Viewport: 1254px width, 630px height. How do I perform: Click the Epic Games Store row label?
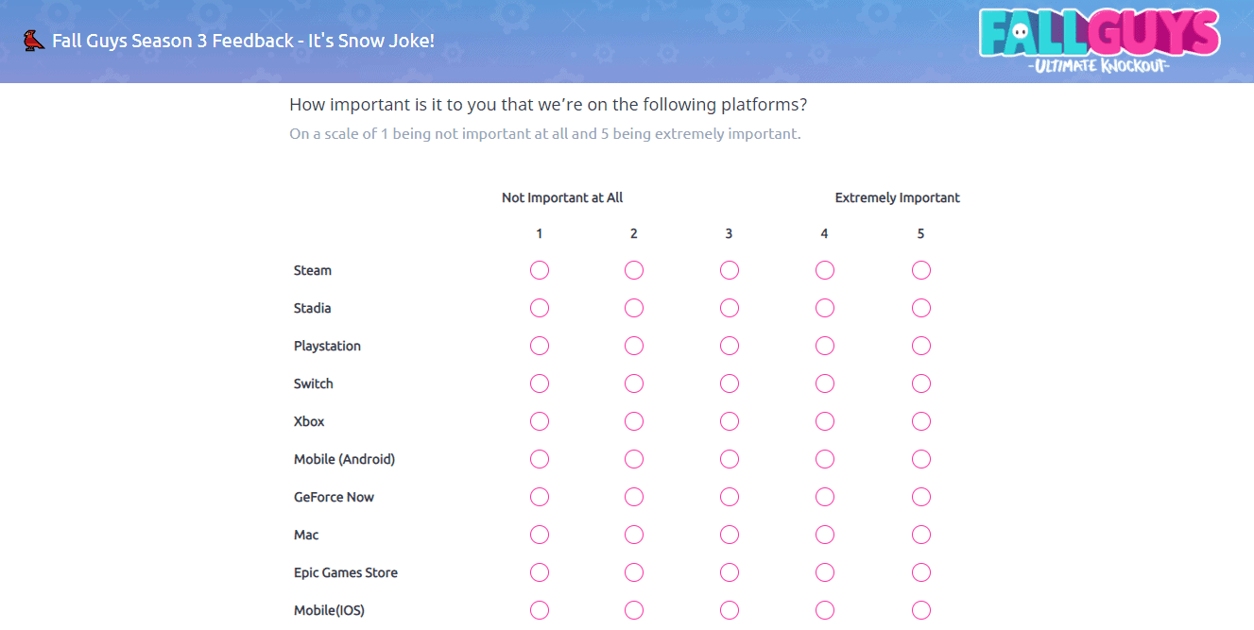345,573
